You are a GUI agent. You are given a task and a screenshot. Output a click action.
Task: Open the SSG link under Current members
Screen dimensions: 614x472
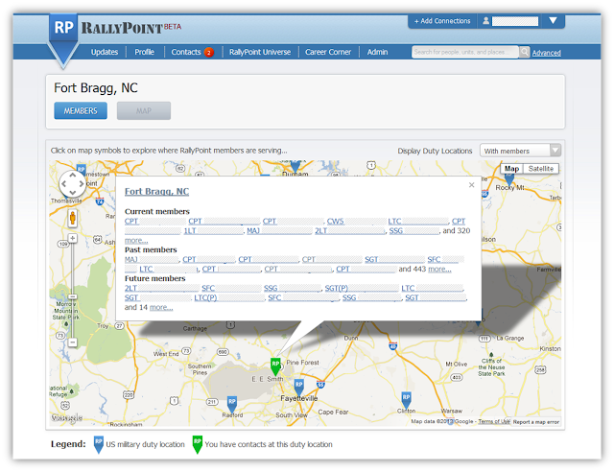point(396,230)
